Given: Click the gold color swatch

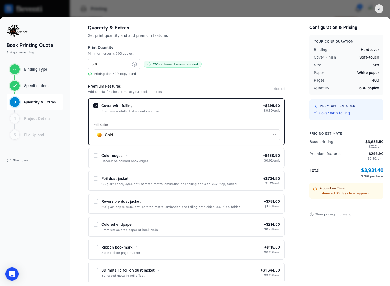Looking at the screenshot, I should tap(99, 135).
